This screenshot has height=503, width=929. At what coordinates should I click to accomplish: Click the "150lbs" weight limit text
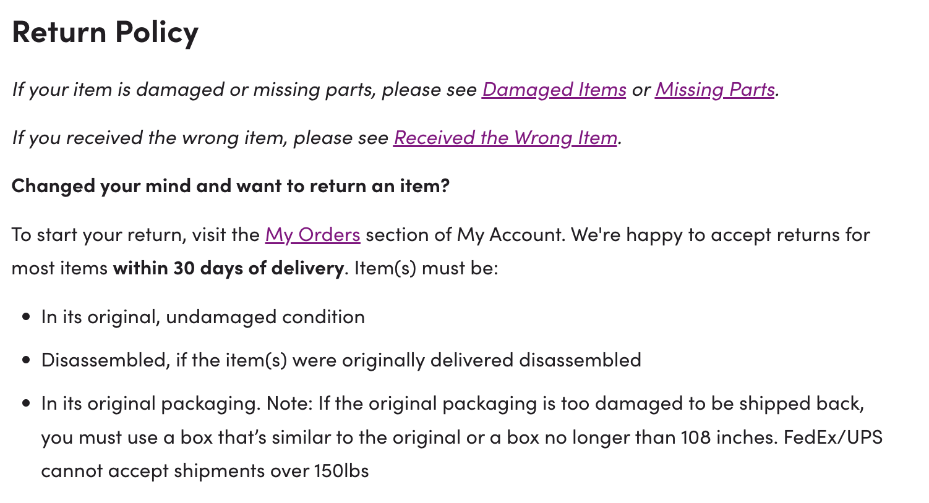(x=341, y=471)
